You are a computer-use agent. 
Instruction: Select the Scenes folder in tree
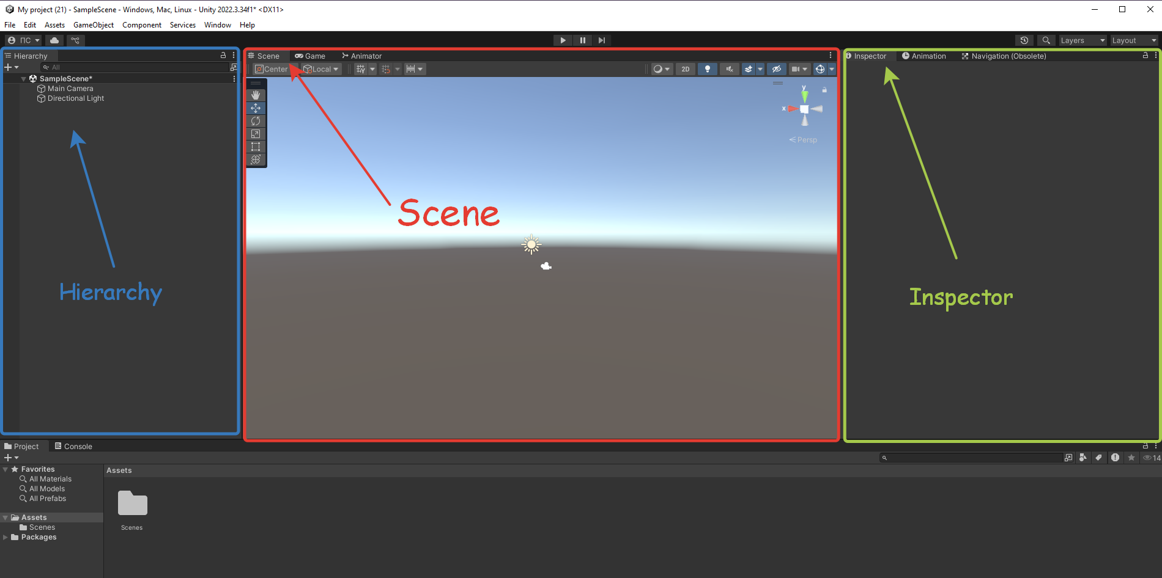42,527
